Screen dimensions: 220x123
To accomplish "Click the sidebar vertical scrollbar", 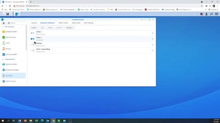I will 26,38.
